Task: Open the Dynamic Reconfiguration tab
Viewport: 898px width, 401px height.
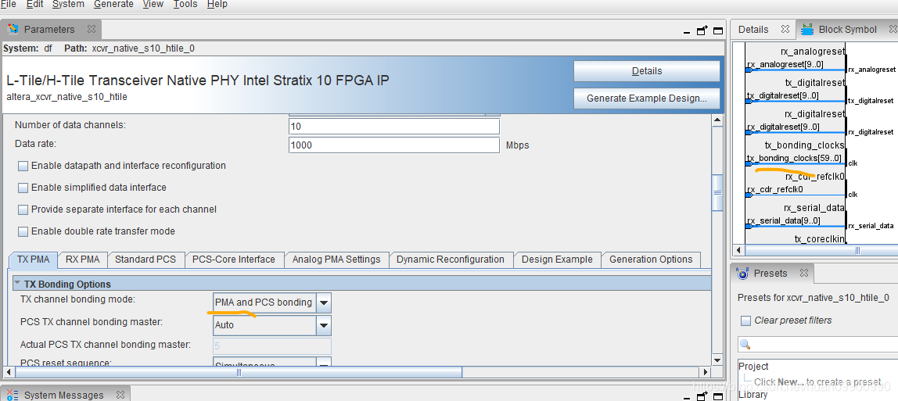Action: [x=451, y=260]
